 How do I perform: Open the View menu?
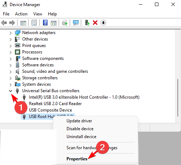click(38, 14)
